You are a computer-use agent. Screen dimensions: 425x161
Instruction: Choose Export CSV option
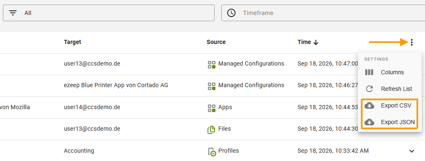390,105
